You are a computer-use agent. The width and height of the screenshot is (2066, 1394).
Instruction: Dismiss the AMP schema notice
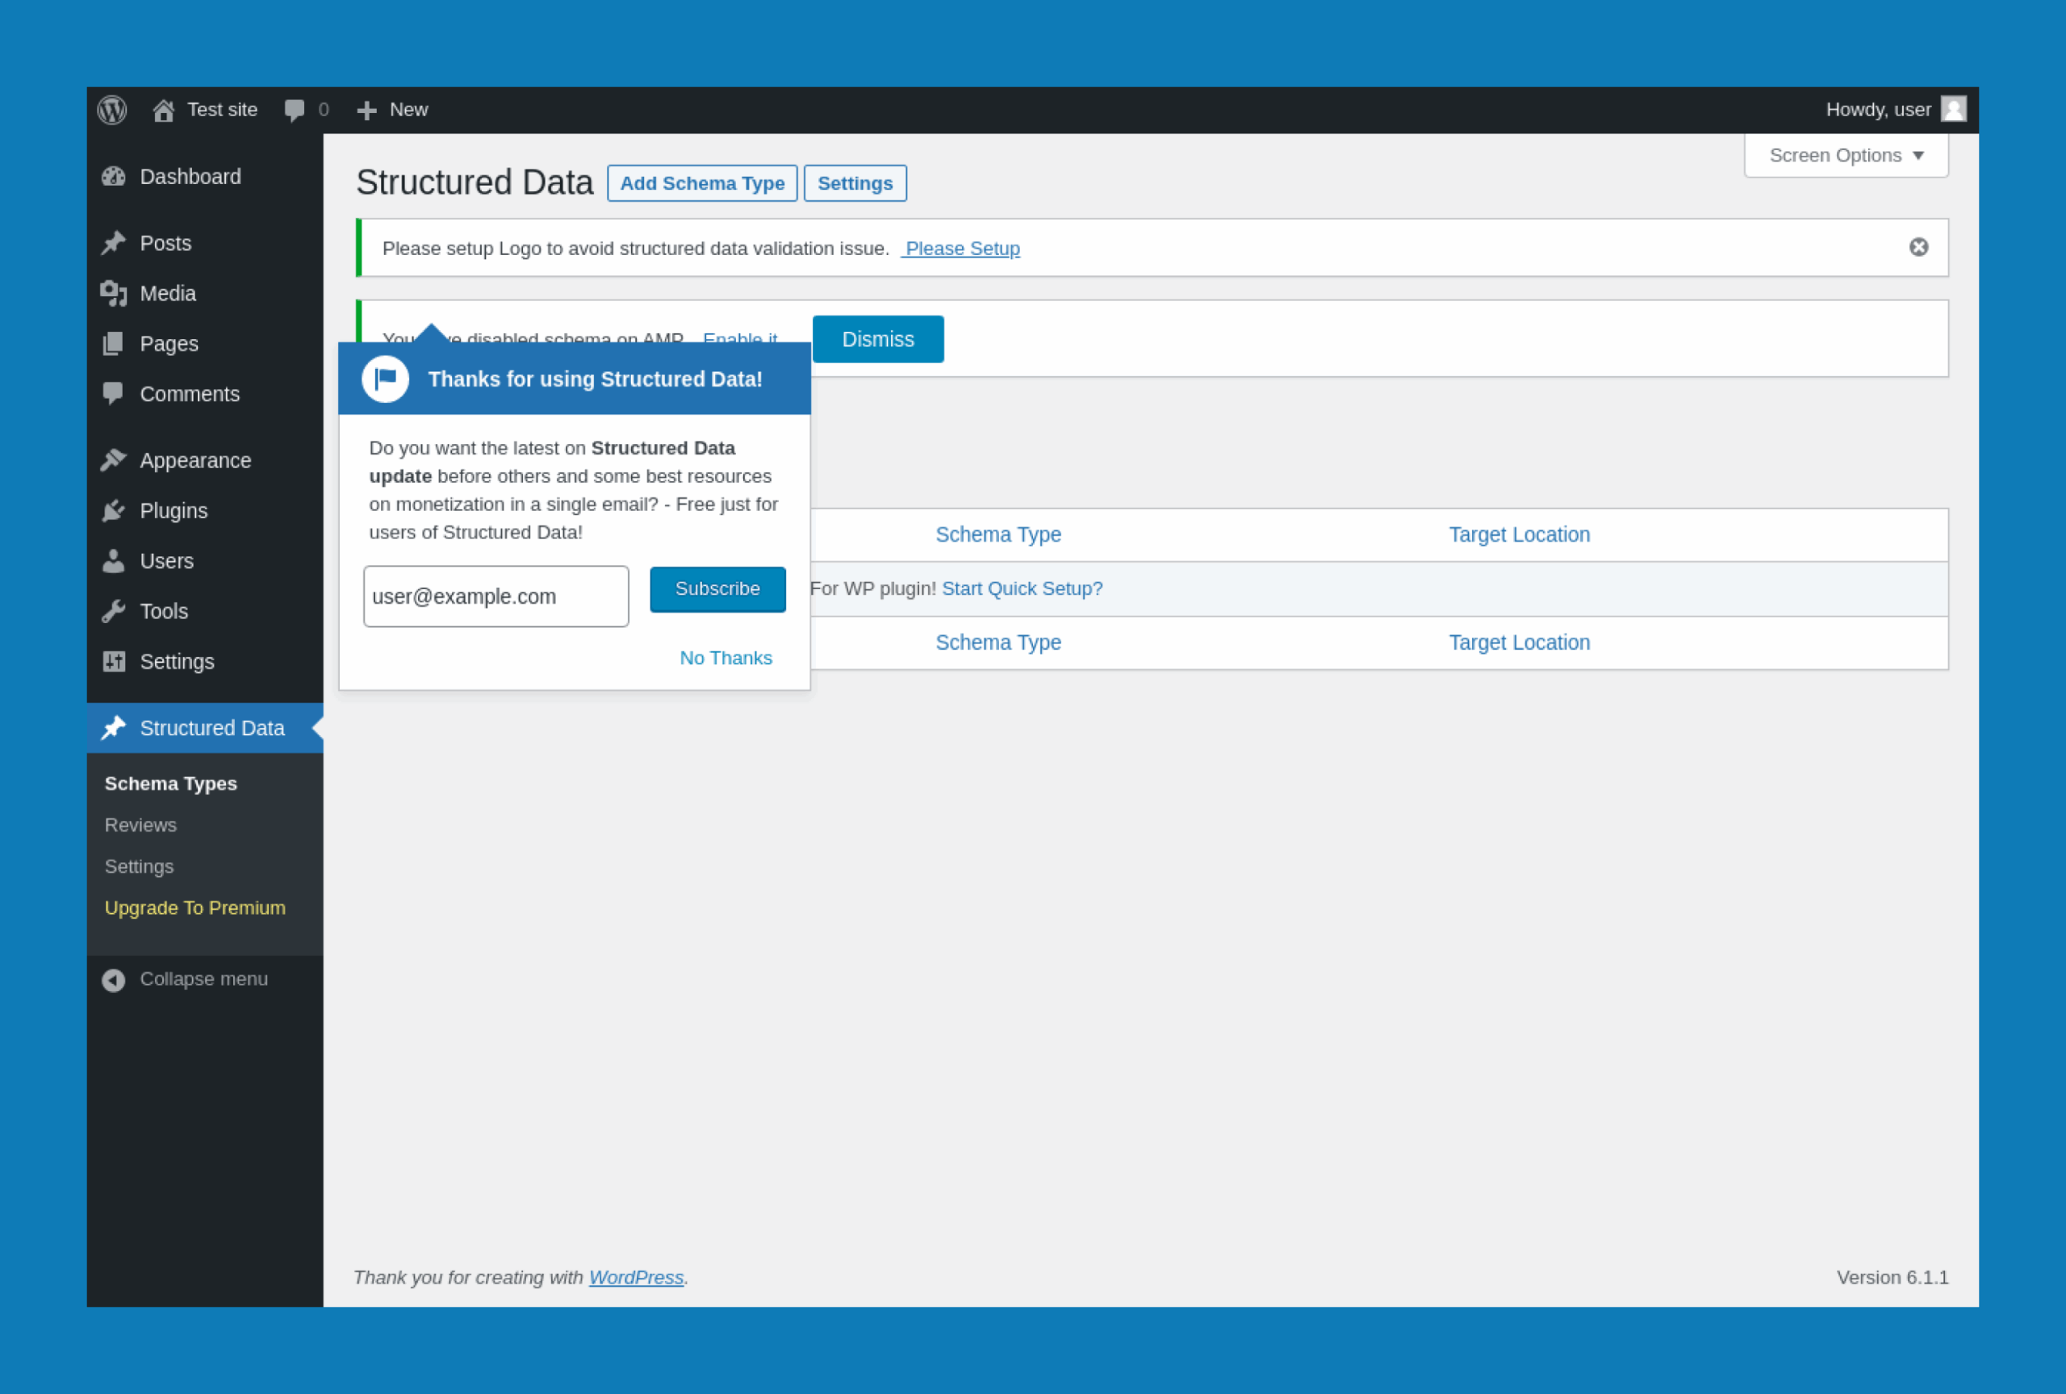pos(877,339)
